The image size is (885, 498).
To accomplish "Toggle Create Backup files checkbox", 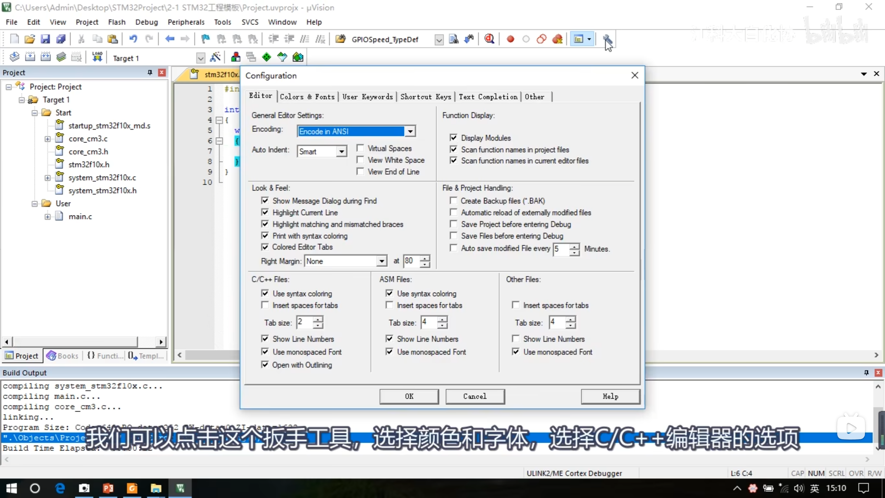I will 453,201.
